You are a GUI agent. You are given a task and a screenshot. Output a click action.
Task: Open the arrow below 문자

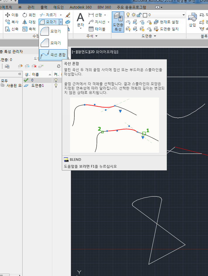[81, 28]
